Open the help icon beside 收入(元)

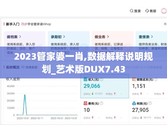102,79
